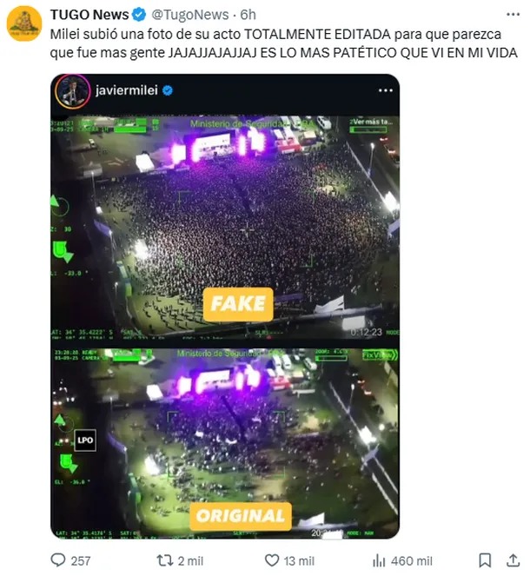Open the tweet's three-dot more menu
Viewport: 530px width, 576px height.
pos(513,14)
